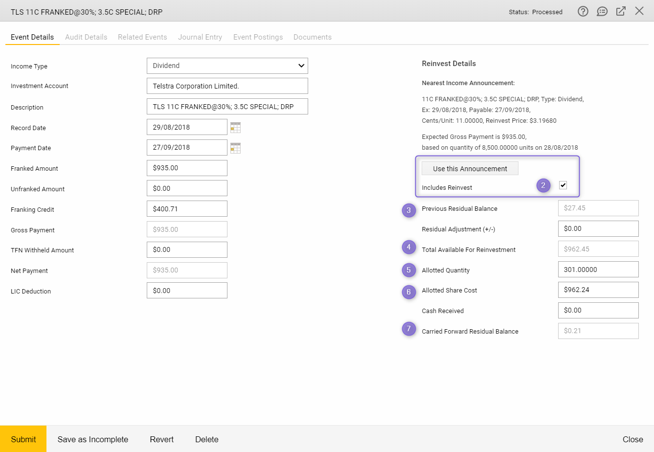
Task: Click Previous Residual Balance value $27.45
Action: tap(598, 208)
